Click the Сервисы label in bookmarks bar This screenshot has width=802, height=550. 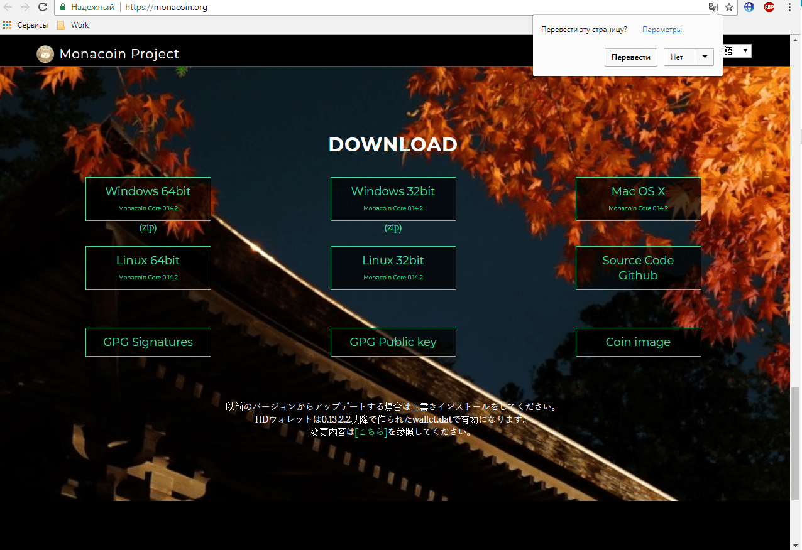coord(33,25)
